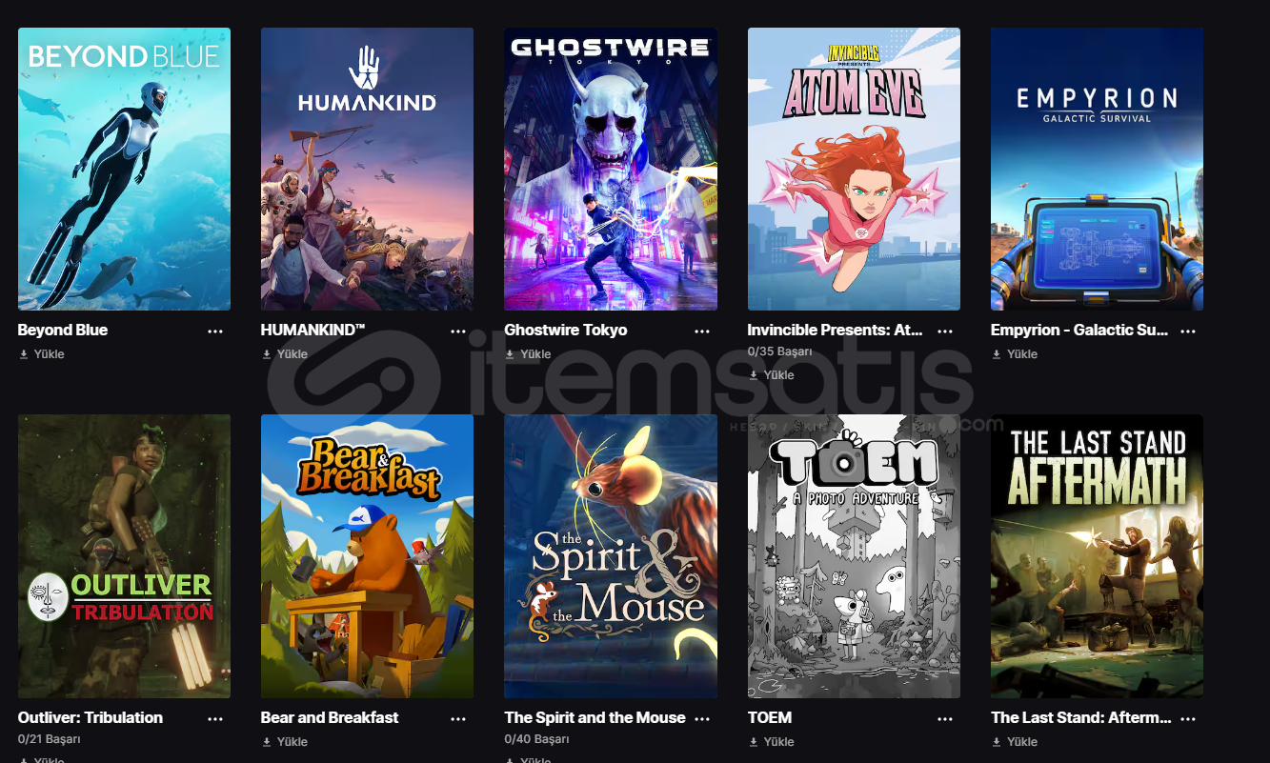Open the three-dot menu for HUMANKIND

pos(458,331)
